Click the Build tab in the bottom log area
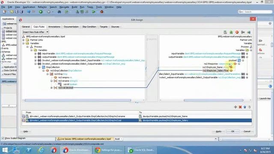 [x=117, y=139]
